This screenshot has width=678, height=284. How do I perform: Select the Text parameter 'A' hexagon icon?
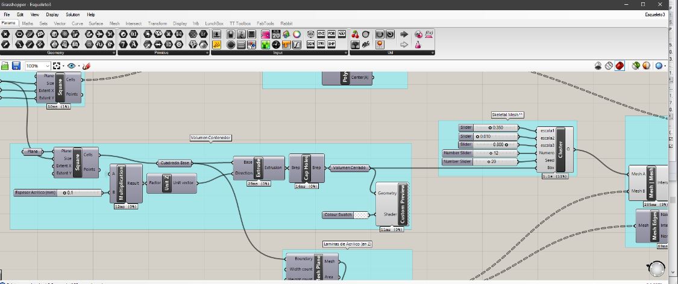[134, 45]
